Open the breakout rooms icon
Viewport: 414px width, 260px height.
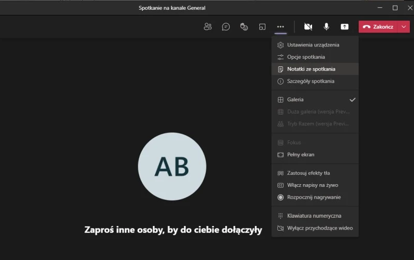coord(262,27)
